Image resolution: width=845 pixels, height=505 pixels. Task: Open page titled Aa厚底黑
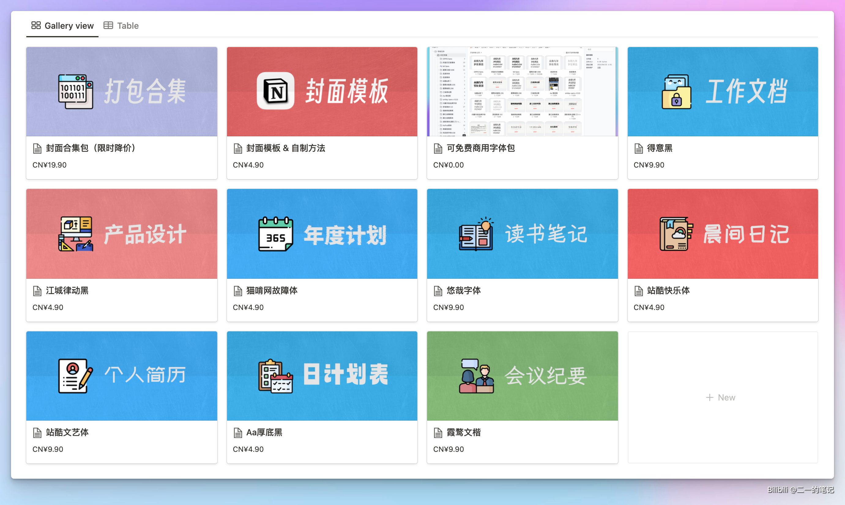click(x=264, y=432)
